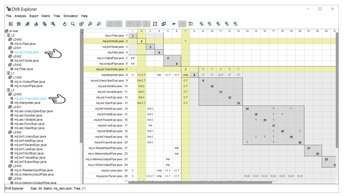Open the Export menu

tap(34, 16)
